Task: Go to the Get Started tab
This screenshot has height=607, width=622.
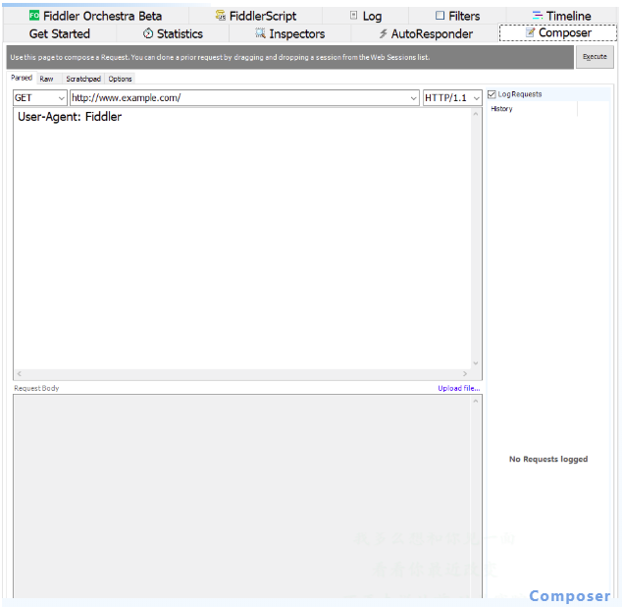Action: pos(60,33)
